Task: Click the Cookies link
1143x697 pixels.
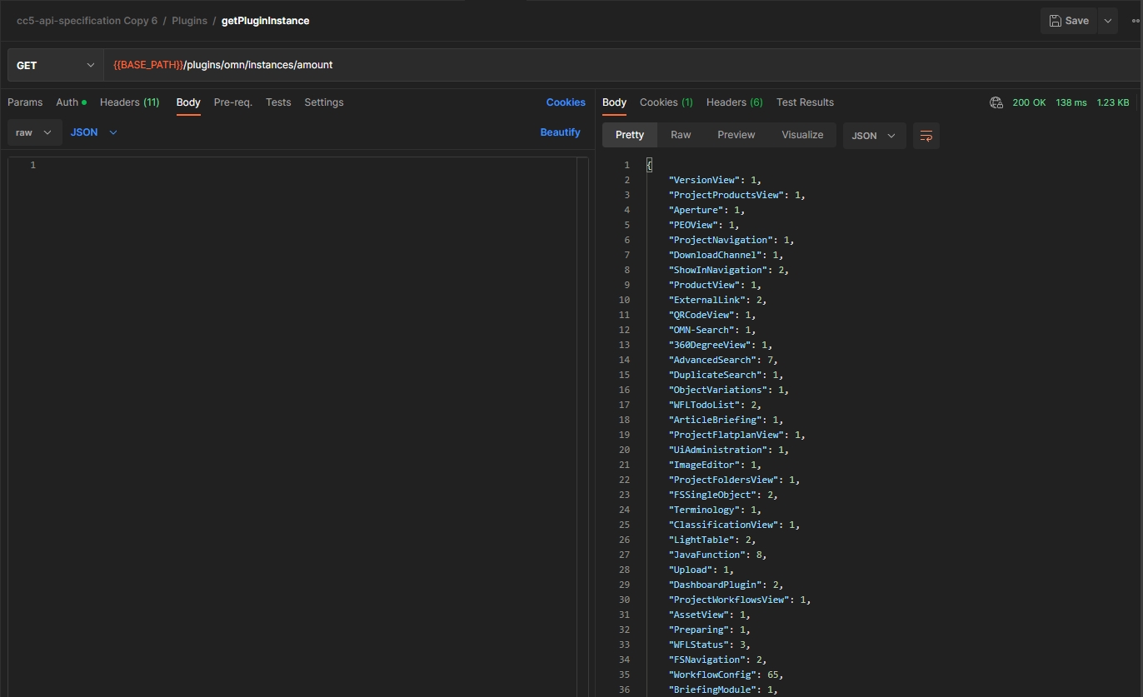Action: 565,102
